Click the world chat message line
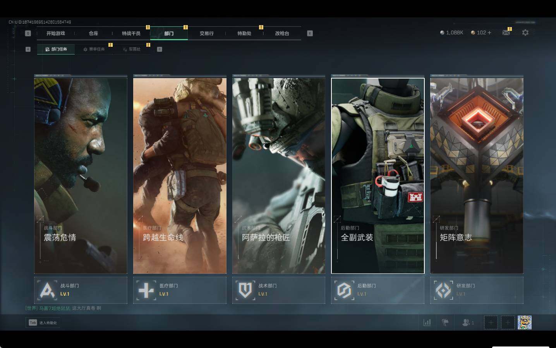Screen dimensions: 556x348 (63, 308)
